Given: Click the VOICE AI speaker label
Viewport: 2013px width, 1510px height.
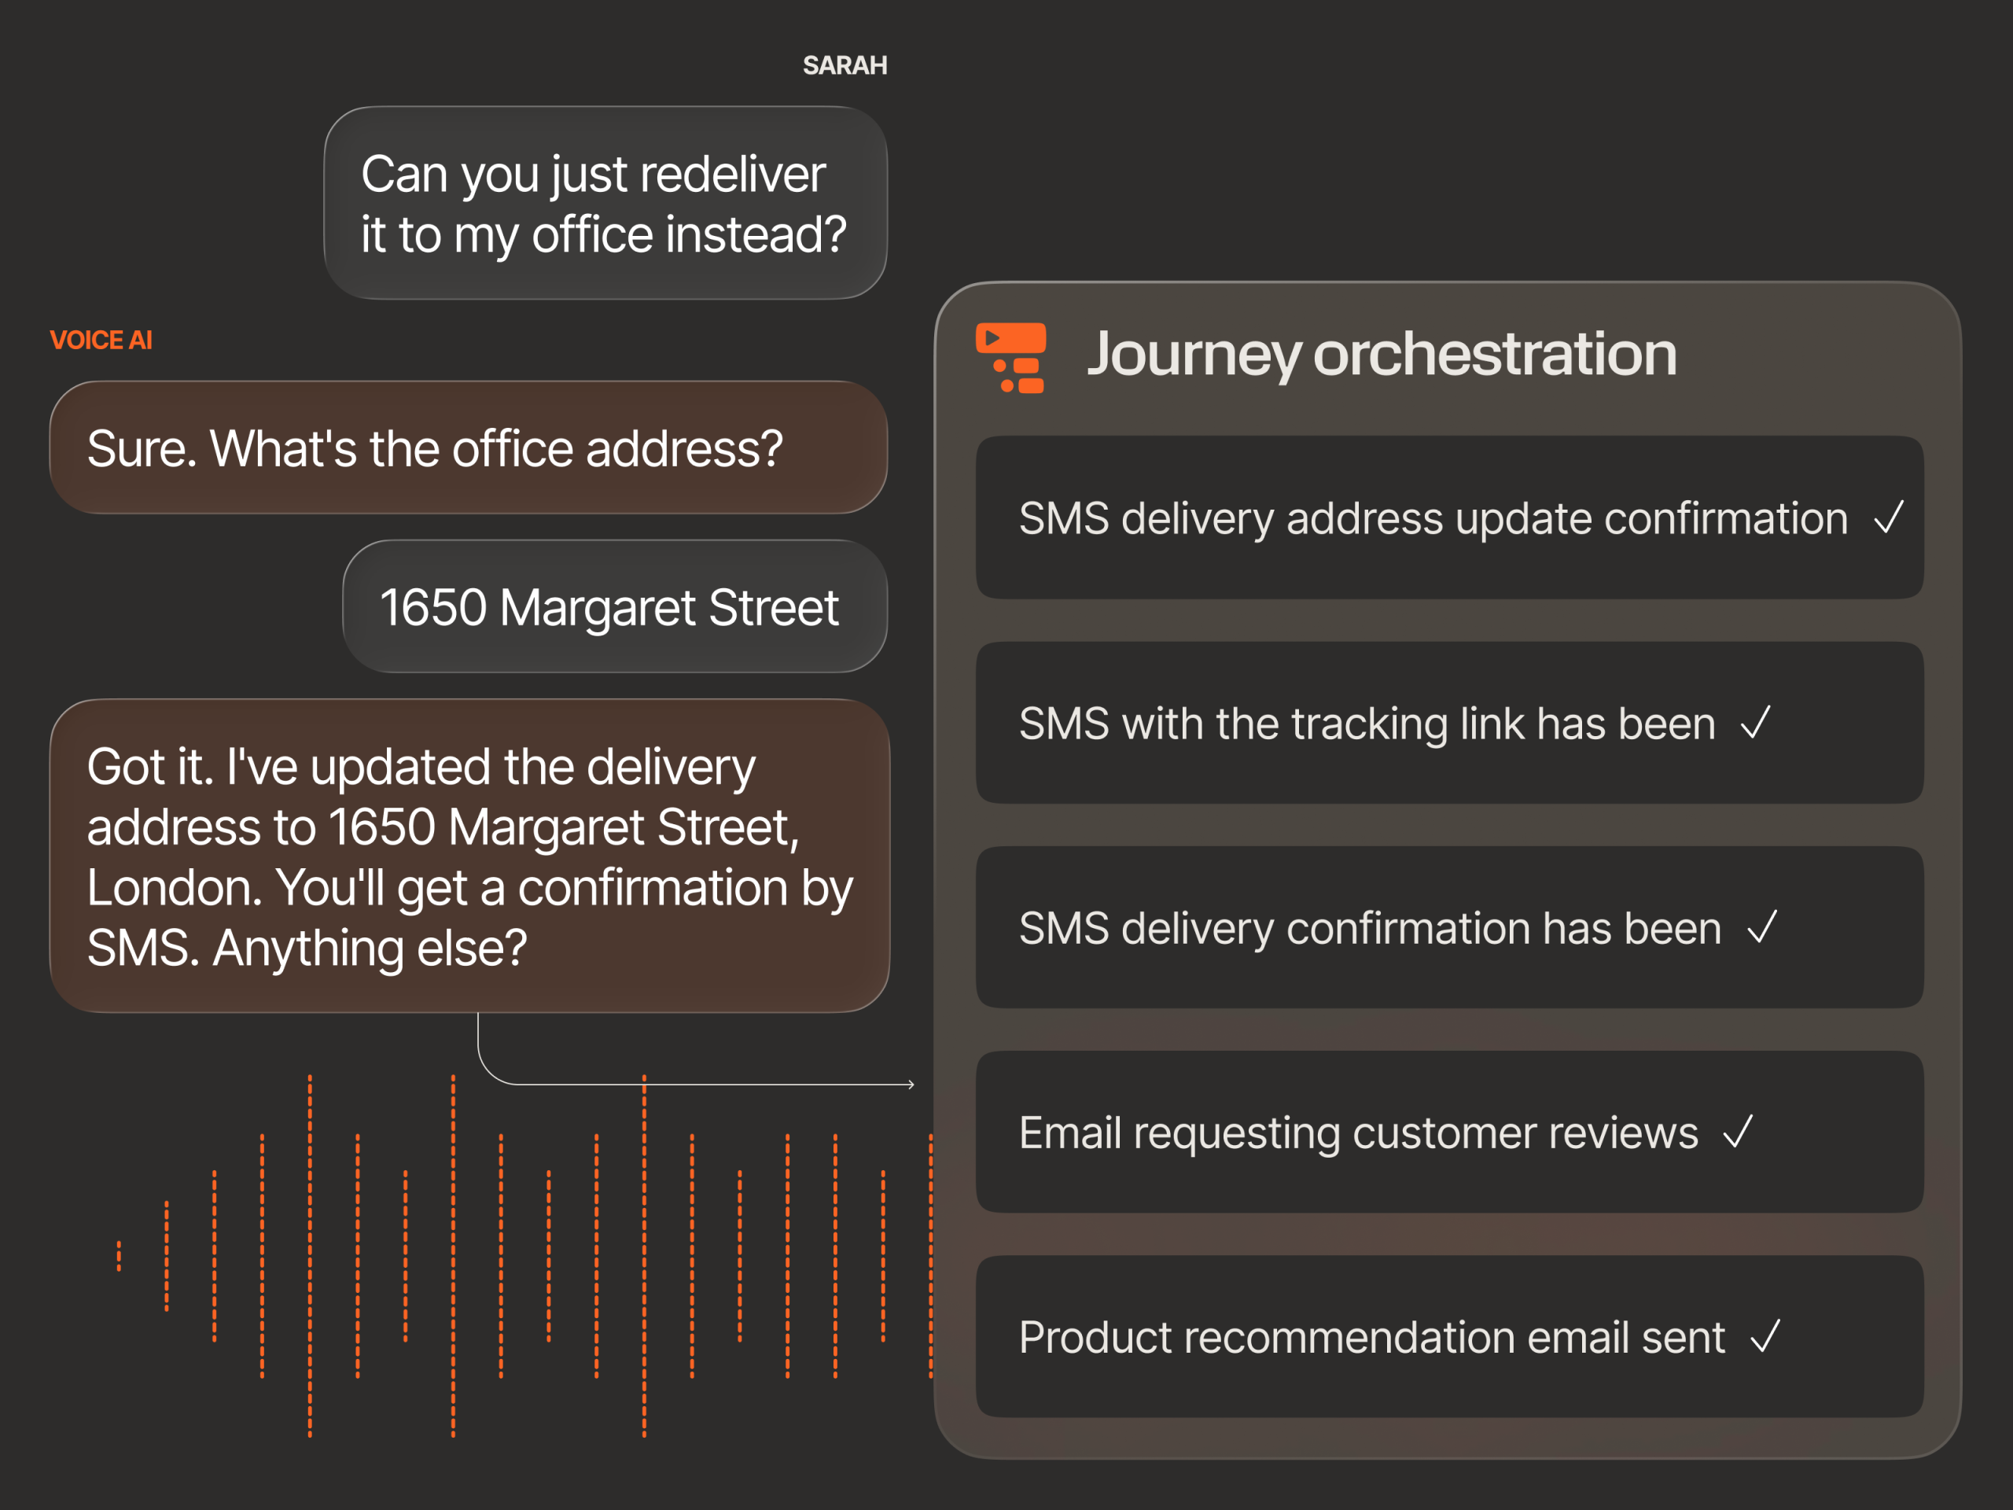Looking at the screenshot, I should coord(101,341).
